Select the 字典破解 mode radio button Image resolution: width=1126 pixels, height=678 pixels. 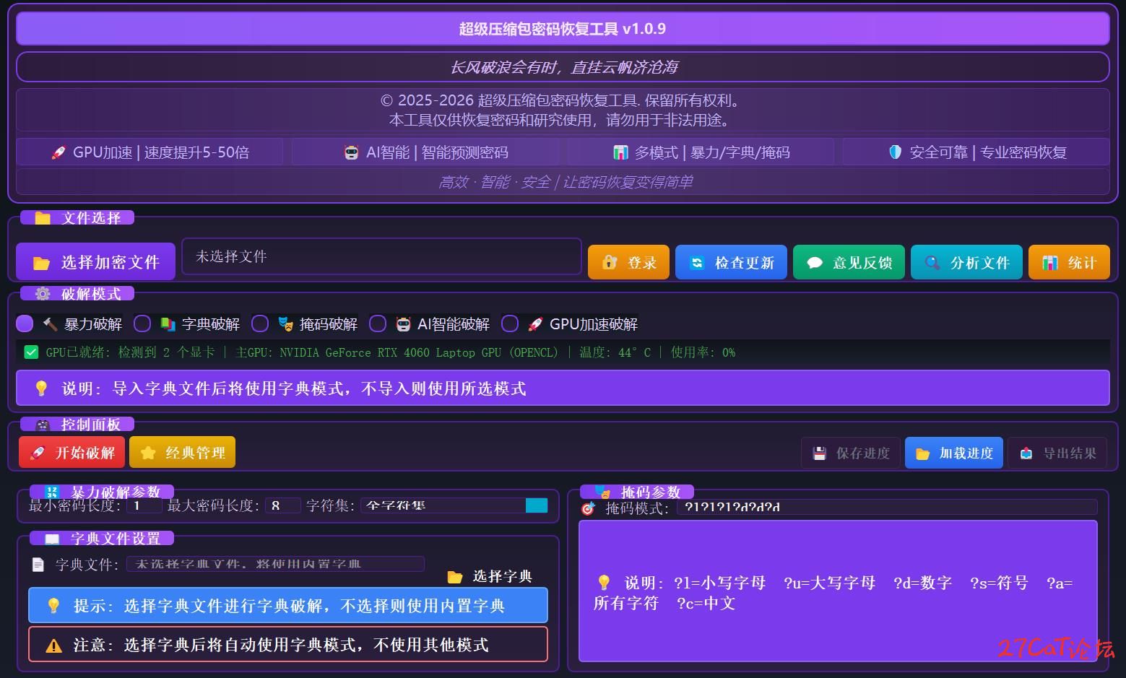click(x=142, y=323)
